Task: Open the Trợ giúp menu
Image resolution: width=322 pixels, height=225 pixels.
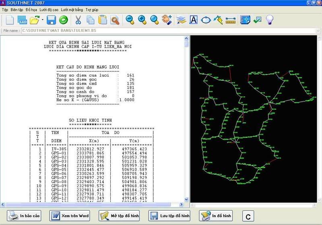Action: click(92, 10)
